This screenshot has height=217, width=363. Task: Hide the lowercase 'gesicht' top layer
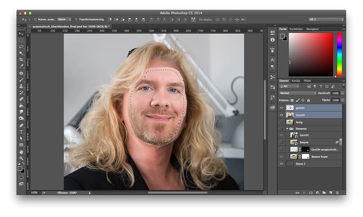(281, 108)
